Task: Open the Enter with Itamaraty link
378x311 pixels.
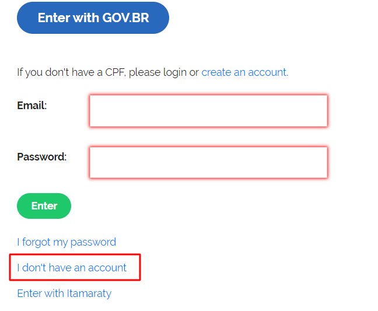Action: click(64, 293)
